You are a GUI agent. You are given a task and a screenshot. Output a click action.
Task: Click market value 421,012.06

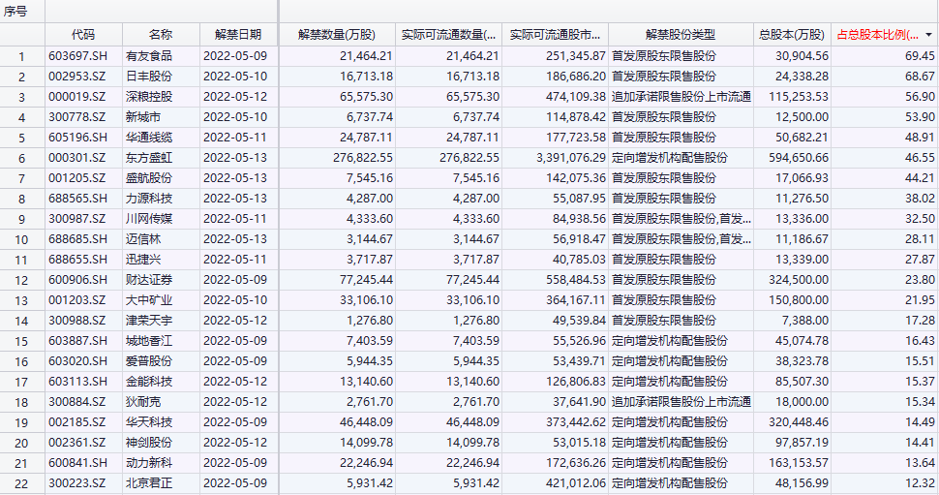point(576,483)
